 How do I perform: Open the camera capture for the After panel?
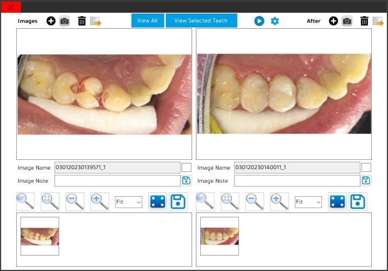tap(347, 21)
